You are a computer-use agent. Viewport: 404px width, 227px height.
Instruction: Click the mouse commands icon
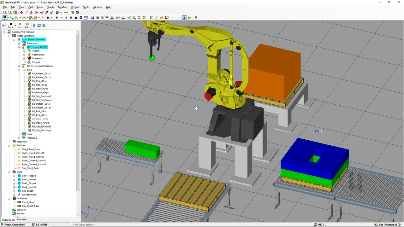click(x=73, y=12)
